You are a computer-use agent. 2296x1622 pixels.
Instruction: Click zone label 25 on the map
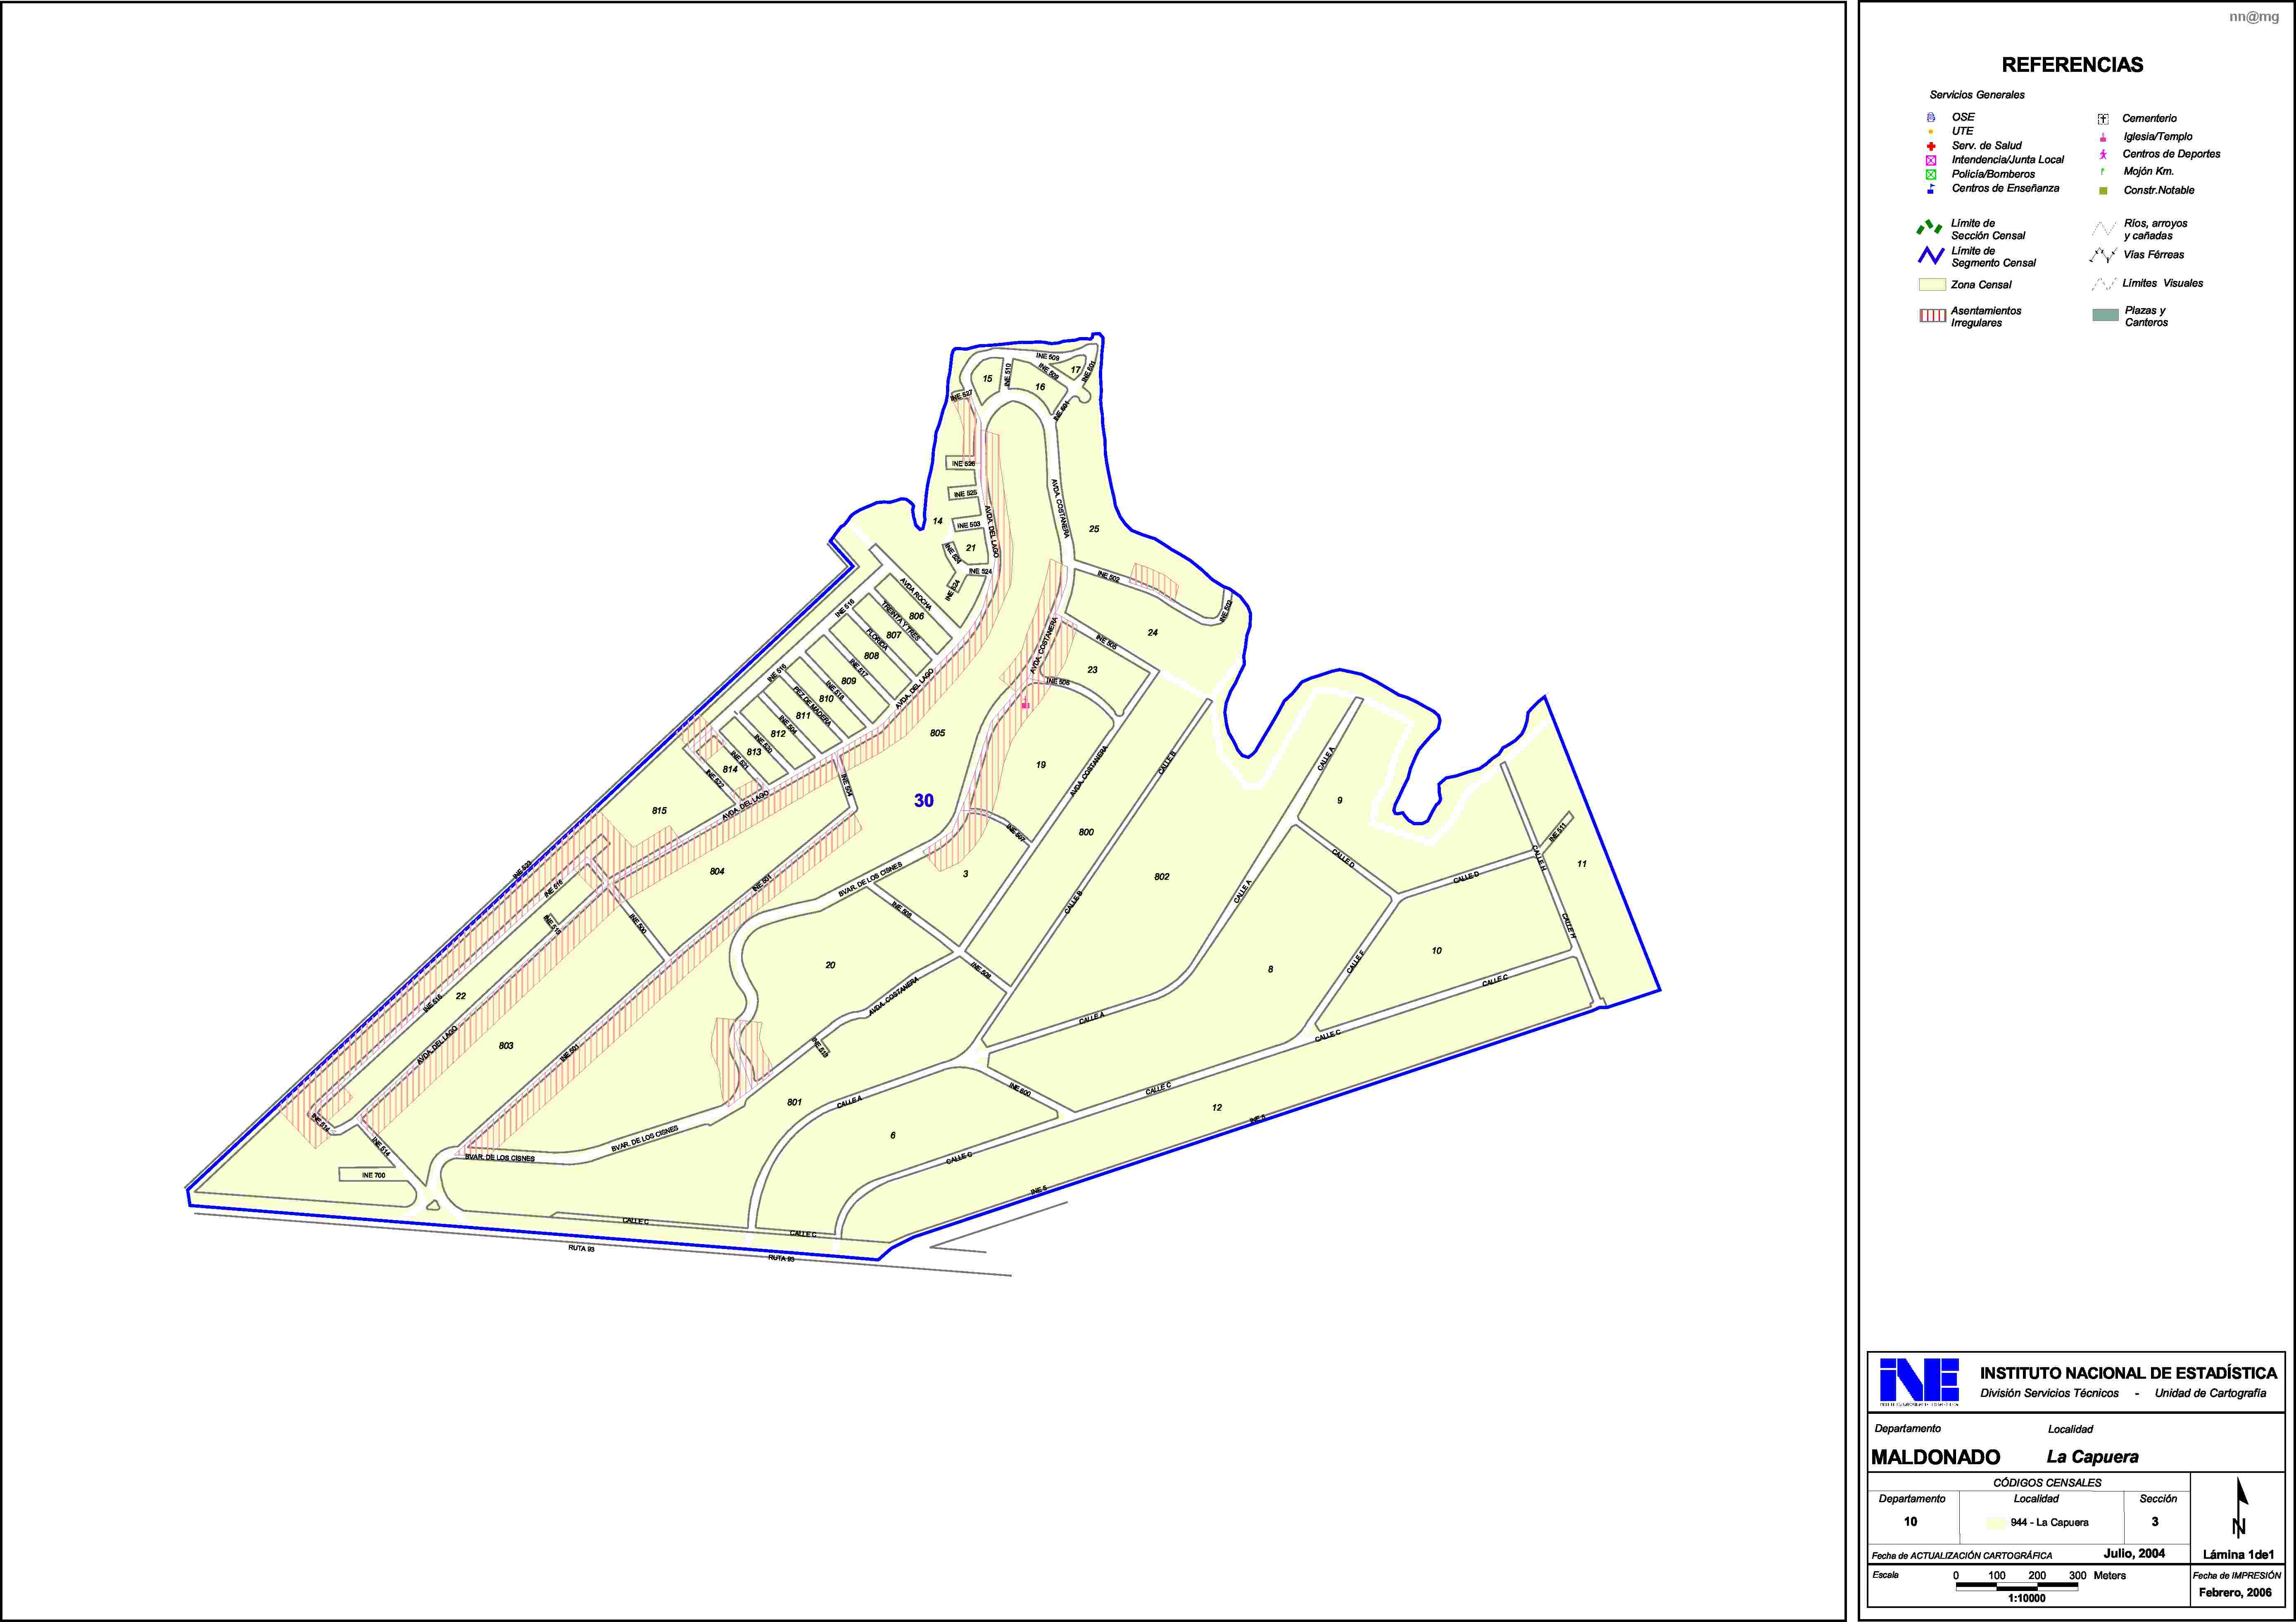coord(1094,529)
